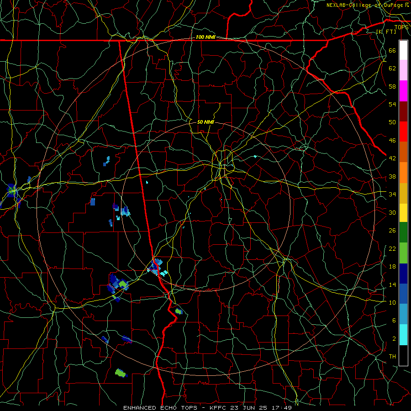Click the black TH legend swatch
Viewport: 411px width, 411px height.
[x=403, y=355]
